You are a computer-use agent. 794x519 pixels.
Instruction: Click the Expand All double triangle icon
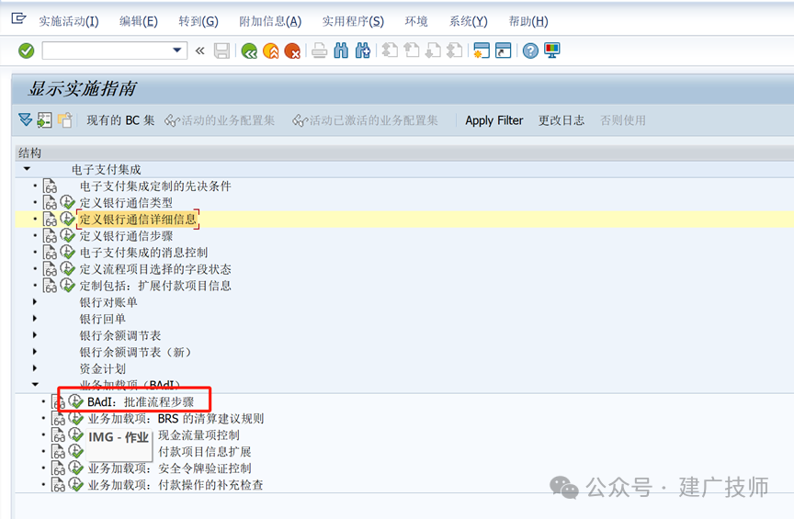[x=26, y=120]
